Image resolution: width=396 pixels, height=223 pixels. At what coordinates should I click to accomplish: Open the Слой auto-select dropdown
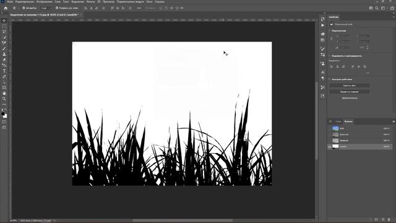point(46,8)
